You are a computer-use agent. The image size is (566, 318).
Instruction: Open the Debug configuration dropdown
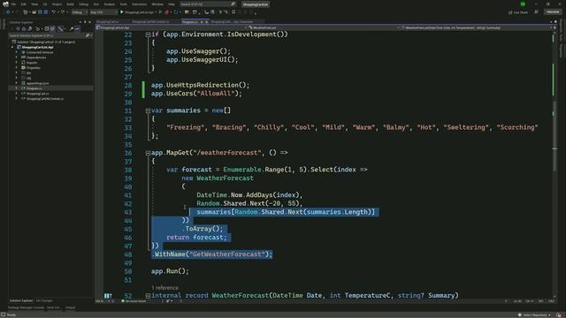[80, 12]
